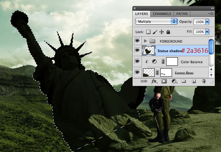221x152 pixels.
Task: Collapse the panel with double-arrow icon
Action: 212,8
